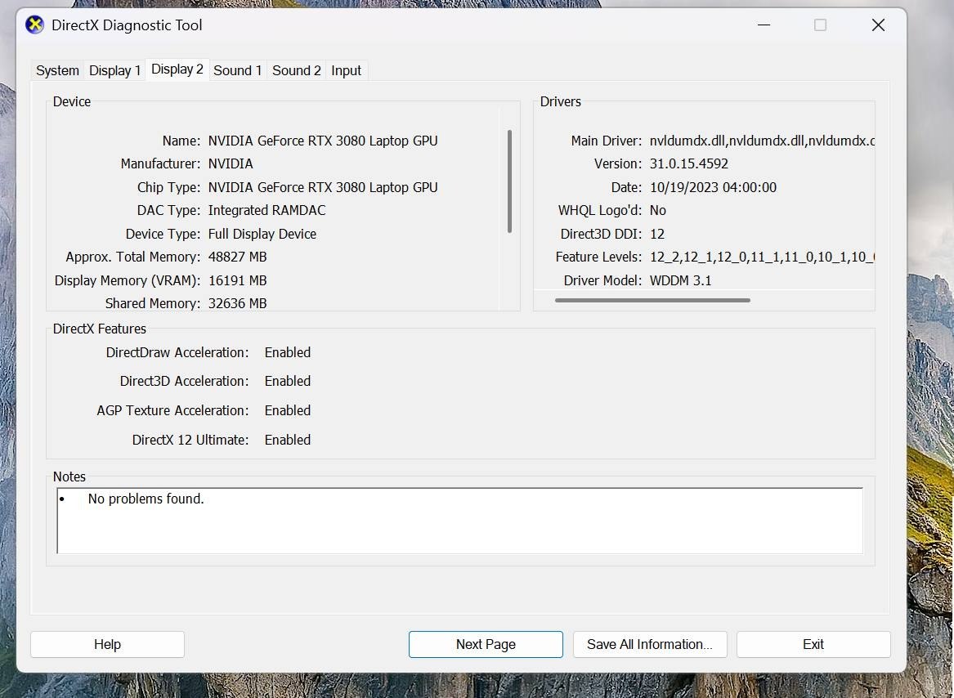Click the driver version '31.0.15.4592'
This screenshot has height=698, width=954.
pos(689,164)
